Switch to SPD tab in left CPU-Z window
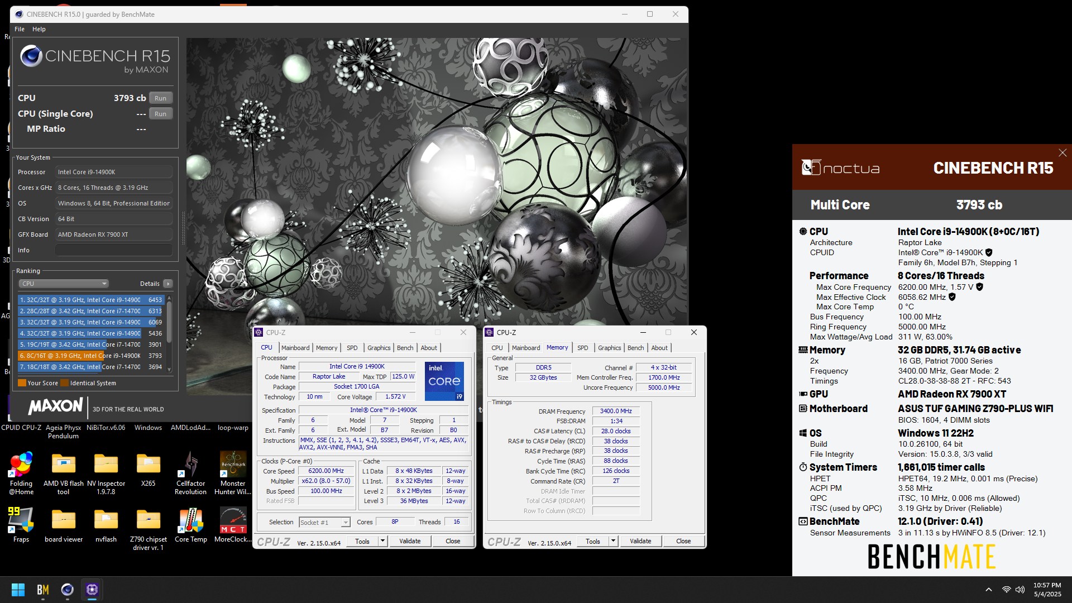 (352, 348)
